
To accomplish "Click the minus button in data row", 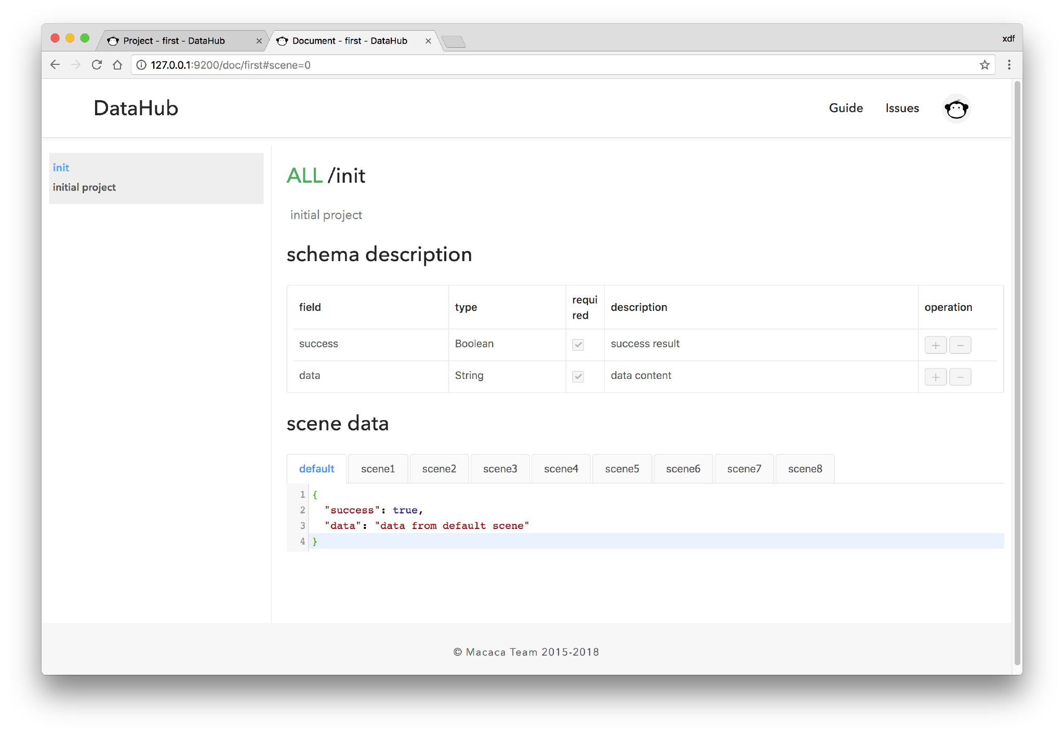I will point(960,377).
